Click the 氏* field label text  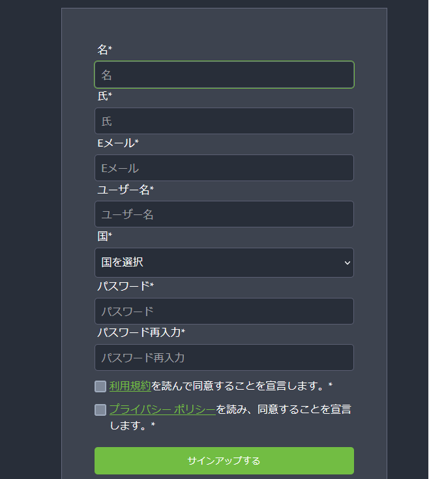tap(104, 96)
